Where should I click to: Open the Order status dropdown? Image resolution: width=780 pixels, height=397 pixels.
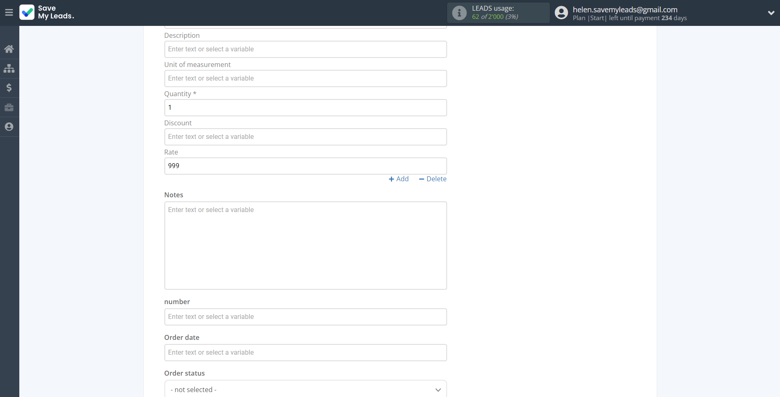point(305,389)
